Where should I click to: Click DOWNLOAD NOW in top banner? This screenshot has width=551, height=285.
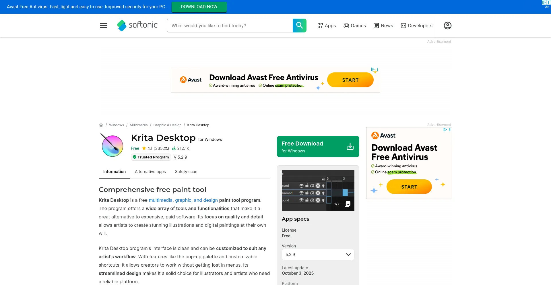[x=199, y=7]
